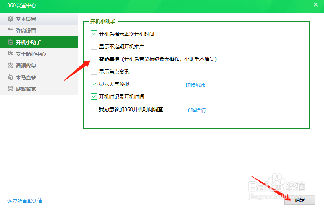Click the wall icon beside 安全防护中心

[x=10, y=54]
